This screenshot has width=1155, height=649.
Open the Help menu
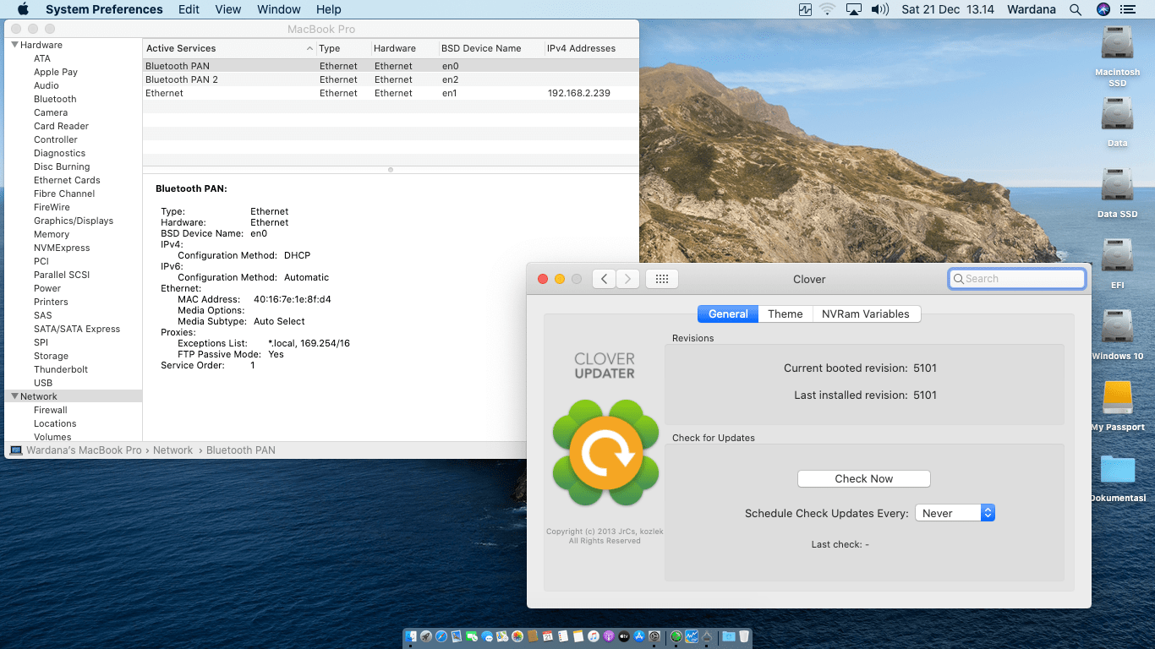329,9
